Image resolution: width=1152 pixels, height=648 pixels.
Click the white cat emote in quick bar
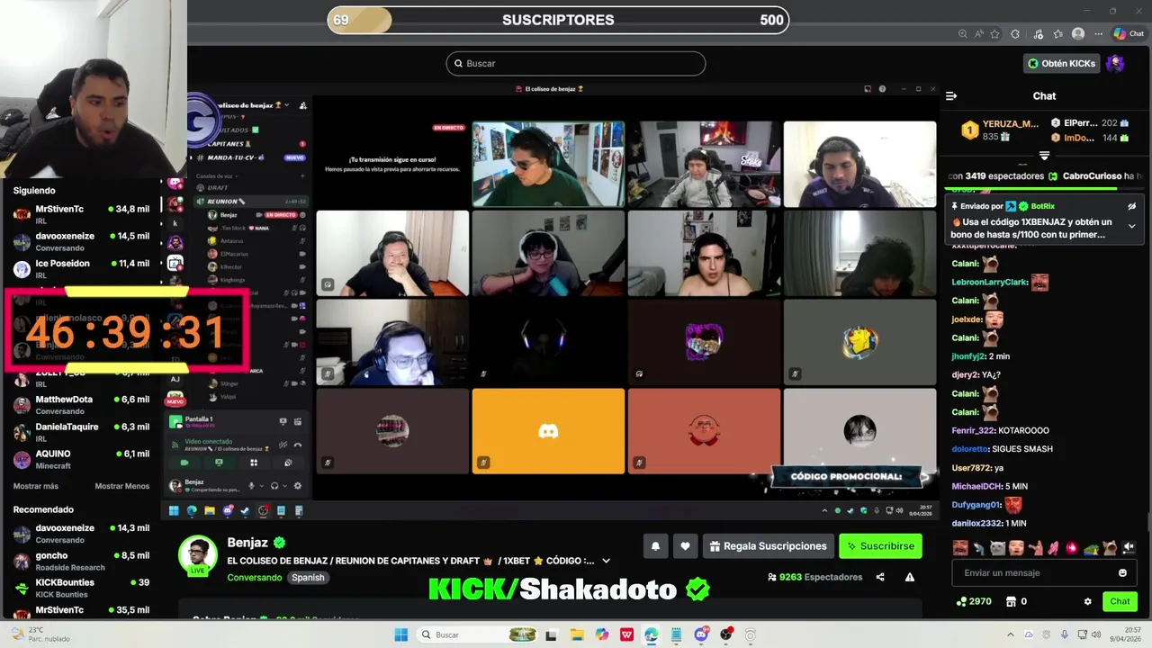click(997, 547)
